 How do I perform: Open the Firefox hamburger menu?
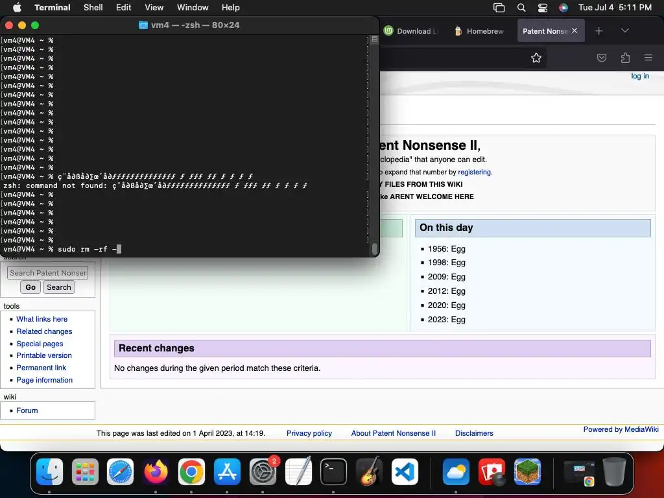(648, 58)
